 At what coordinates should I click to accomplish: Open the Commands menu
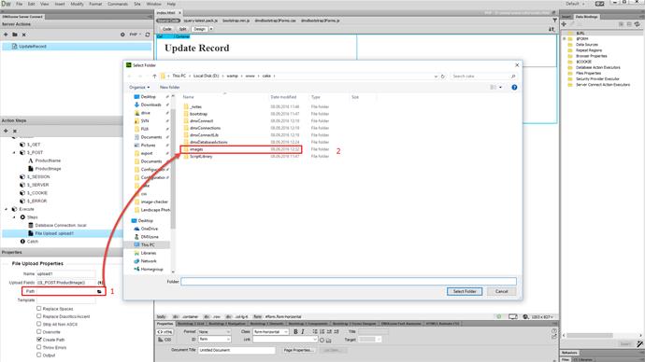pyautogui.click(x=118, y=4)
